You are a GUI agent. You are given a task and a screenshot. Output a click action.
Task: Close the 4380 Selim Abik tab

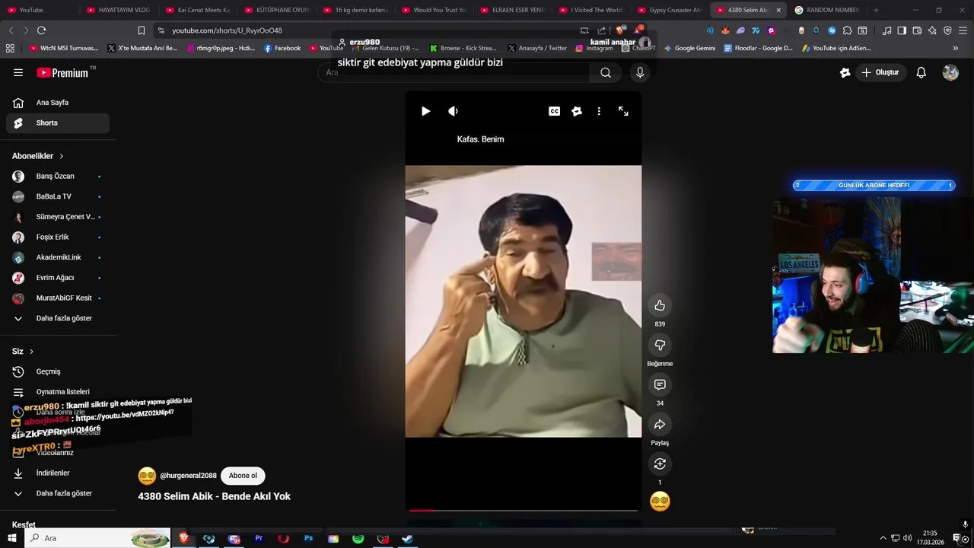tap(778, 10)
